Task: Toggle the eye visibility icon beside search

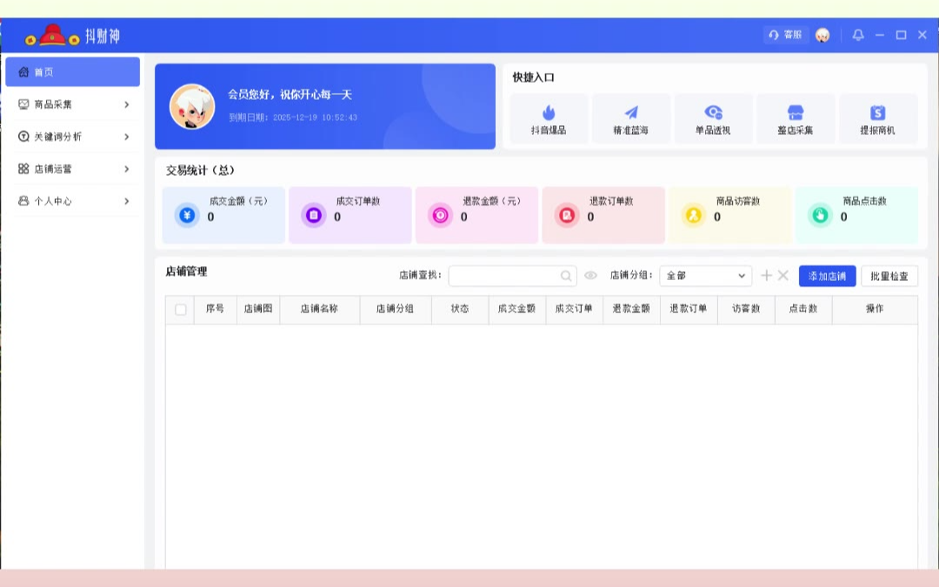Action: 591,276
